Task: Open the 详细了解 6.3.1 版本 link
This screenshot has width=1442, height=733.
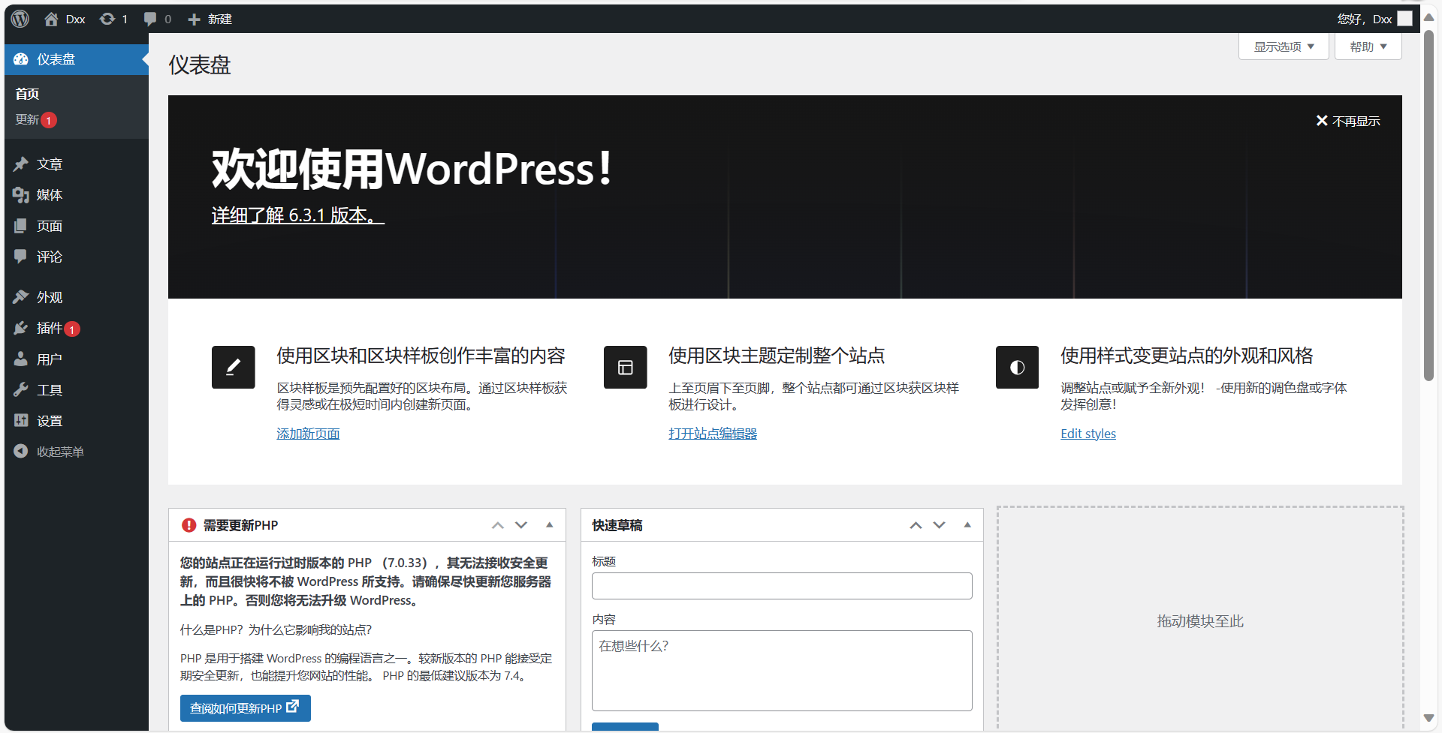Action: [x=297, y=215]
